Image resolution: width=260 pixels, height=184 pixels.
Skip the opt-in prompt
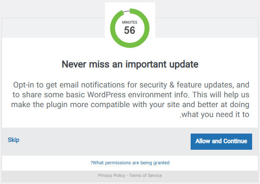pos(13,140)
